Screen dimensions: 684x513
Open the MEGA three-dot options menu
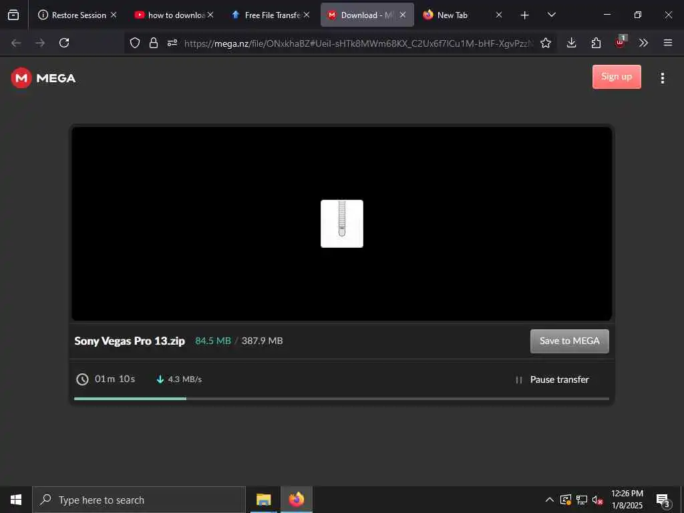663,78
